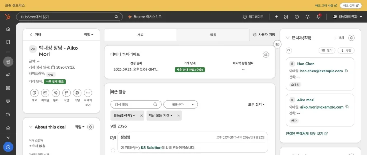Click the 통화 phone icon
Screen dimensions: 367x155
click(x=56, y=93)
